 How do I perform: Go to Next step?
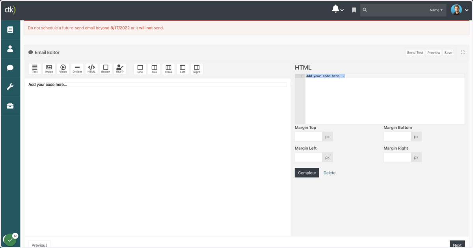click(x=457, y=244)
